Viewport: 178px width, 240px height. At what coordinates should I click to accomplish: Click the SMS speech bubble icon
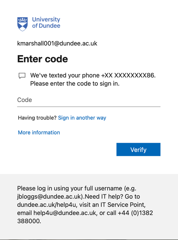coord(22,75)
